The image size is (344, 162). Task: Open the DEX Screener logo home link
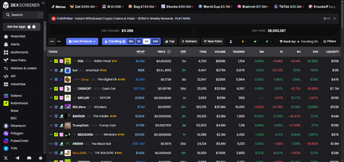tap(21, 5)
